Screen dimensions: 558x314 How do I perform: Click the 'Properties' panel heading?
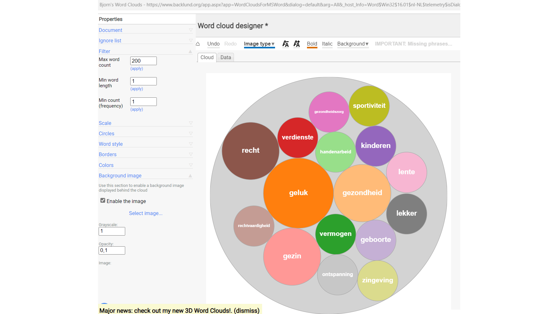coord(111,19)
